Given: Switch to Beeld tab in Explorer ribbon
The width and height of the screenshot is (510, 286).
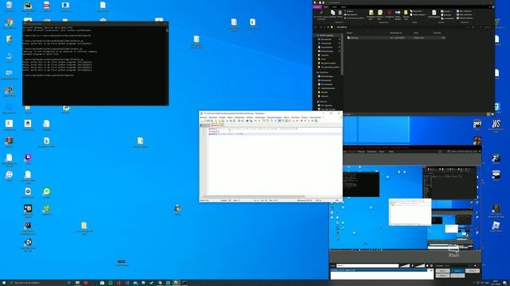Looking at the screenshot, I should click(x=343, y=7).
